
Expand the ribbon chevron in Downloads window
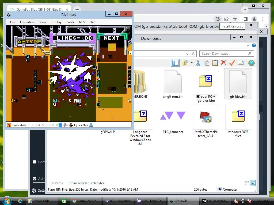[248, 45]
